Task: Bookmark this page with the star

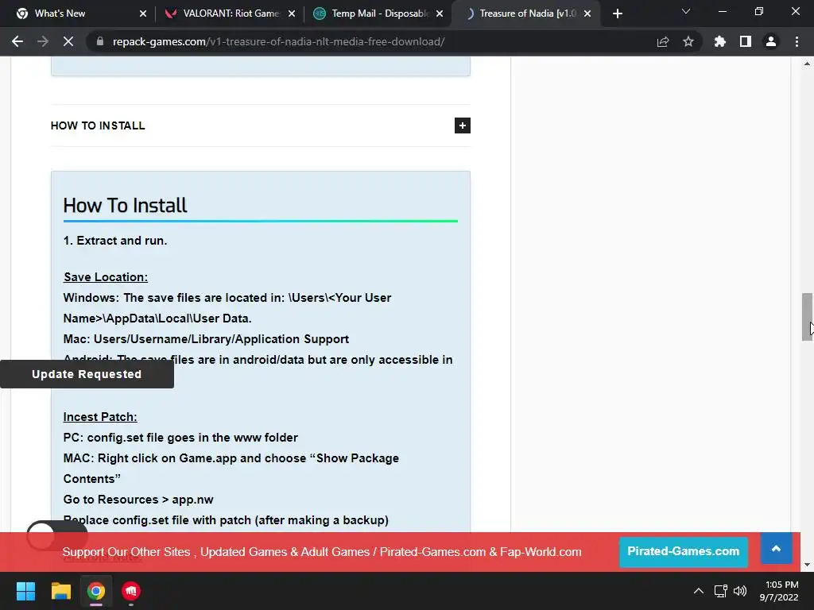Action: pyautogui.click(x=688, y=41)
